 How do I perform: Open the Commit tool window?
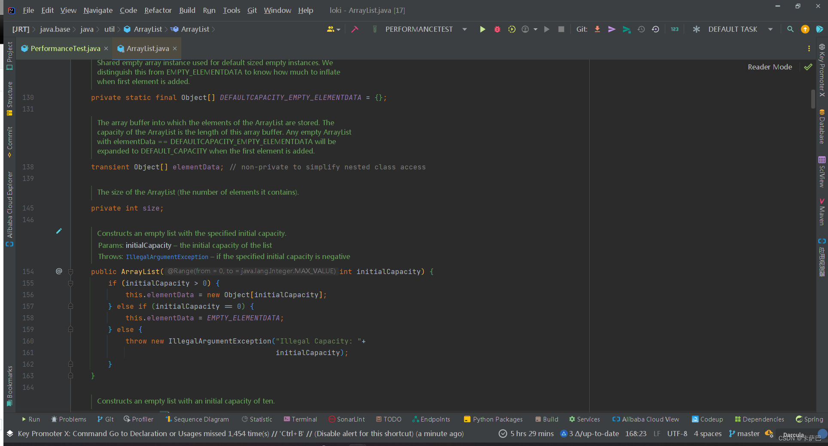pyautogui.click(x=9, y=142)
